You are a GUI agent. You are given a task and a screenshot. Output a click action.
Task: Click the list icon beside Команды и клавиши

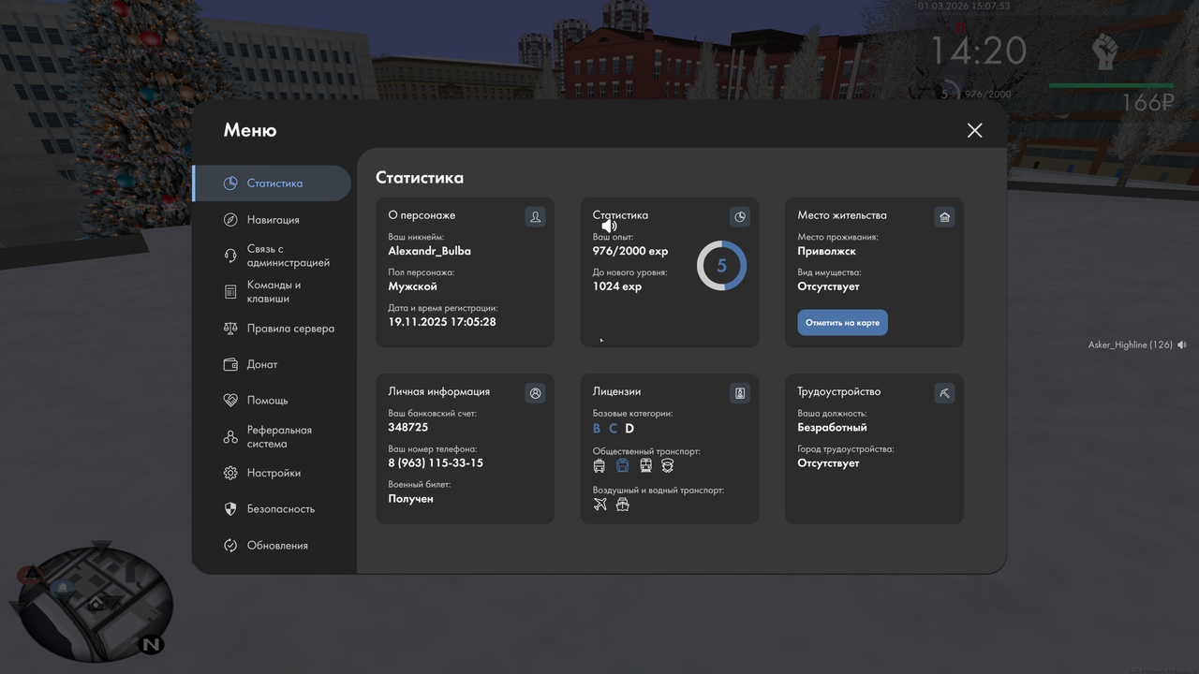point(230,292)
